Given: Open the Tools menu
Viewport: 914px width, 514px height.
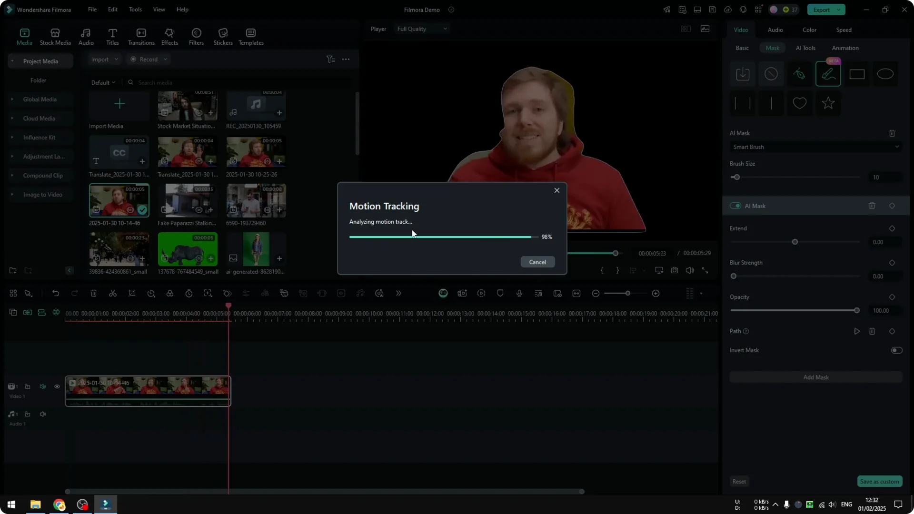Looking at the screenshot, I should point(135,10).
